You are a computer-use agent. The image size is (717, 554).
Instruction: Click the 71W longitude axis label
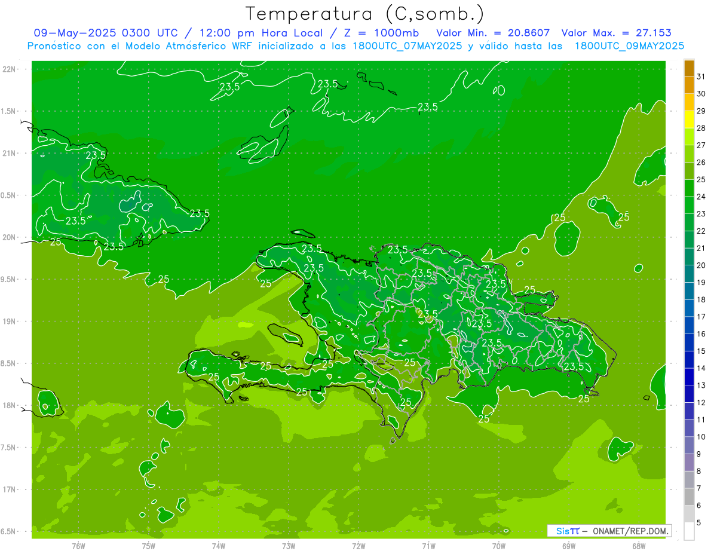click(428, 546)
